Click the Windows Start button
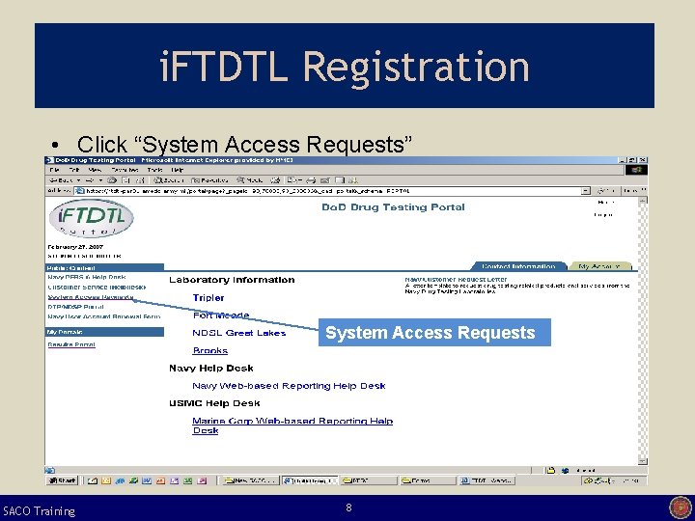The height and width of the screenshot is (521, 695). click(x=62, y=480)
